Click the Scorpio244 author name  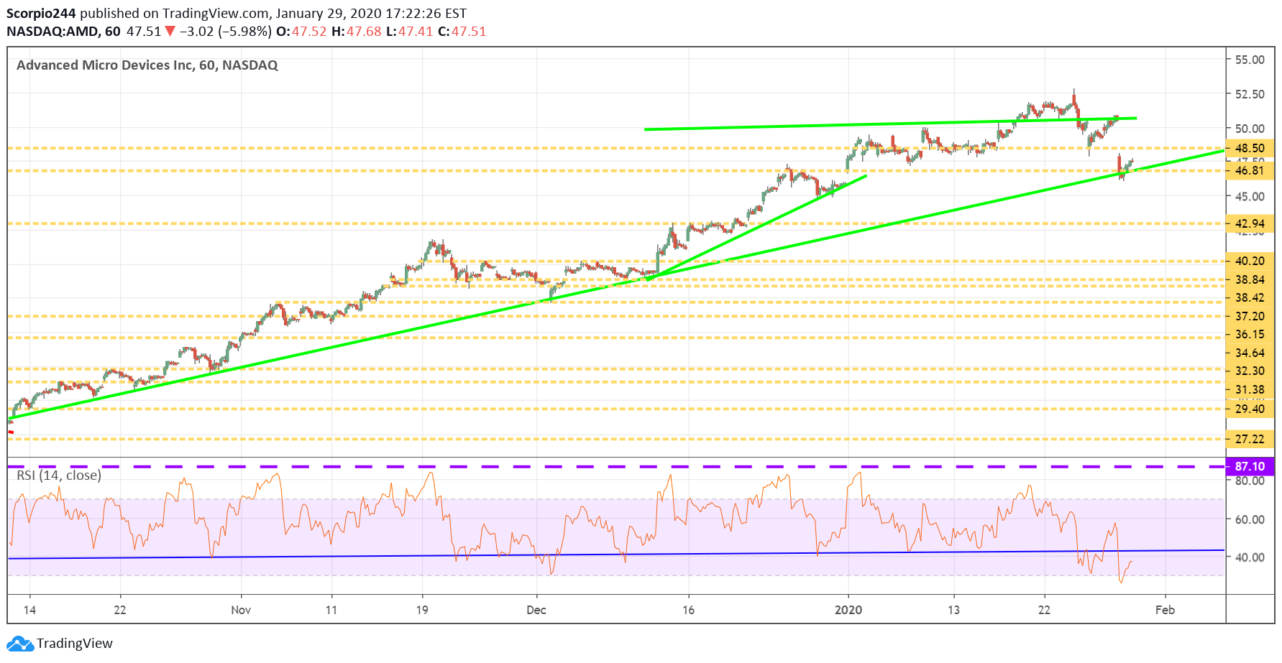41,14
